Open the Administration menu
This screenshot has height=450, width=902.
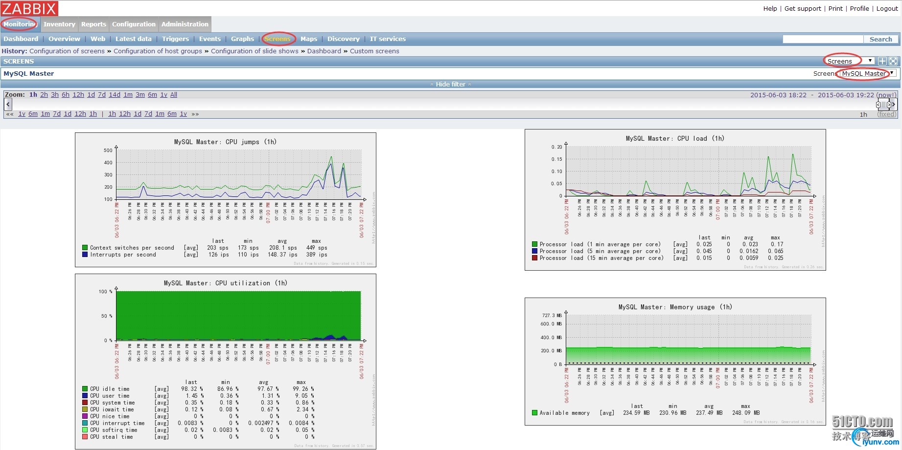[x=185, y=24]
